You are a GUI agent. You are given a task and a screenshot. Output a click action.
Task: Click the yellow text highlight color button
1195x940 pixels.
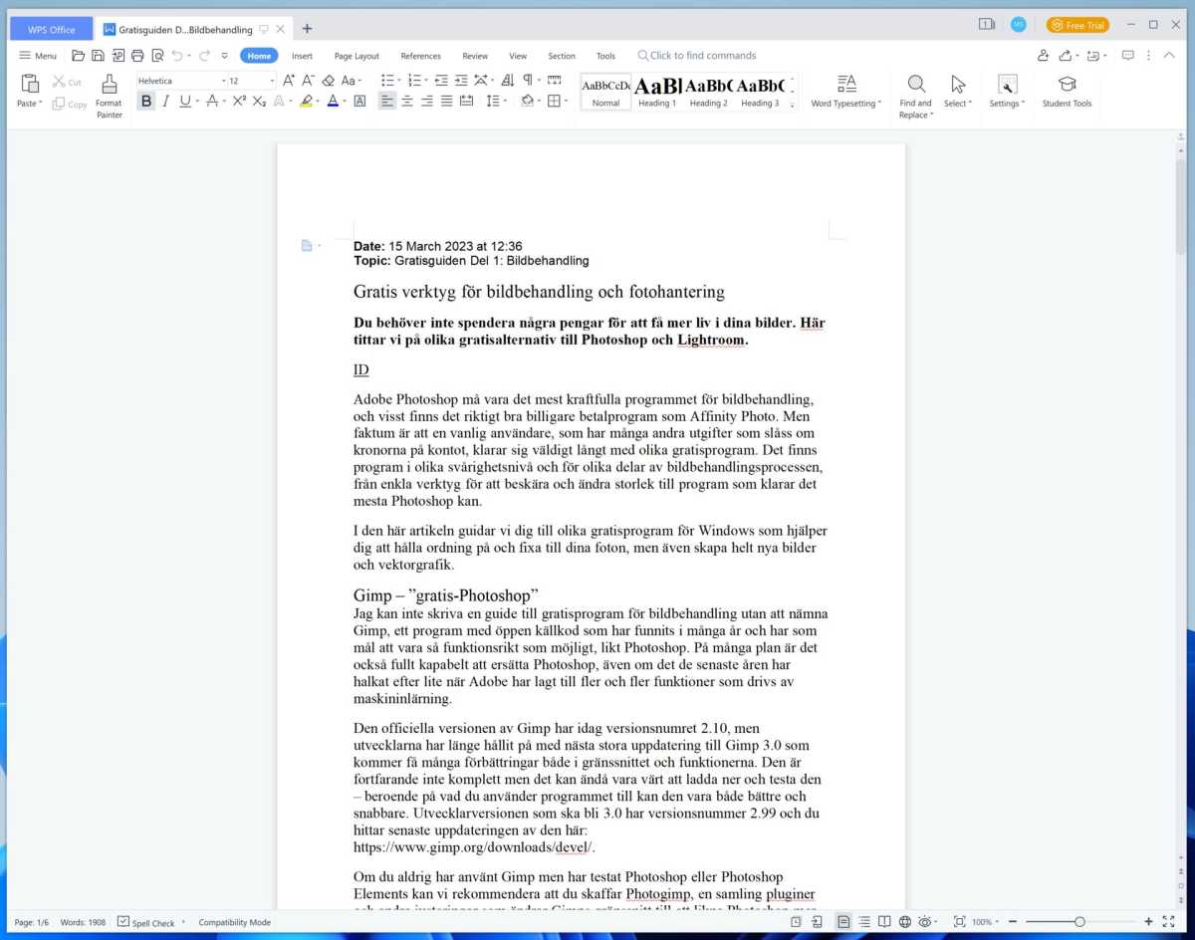pyautogui.click(x=305, y=101)
